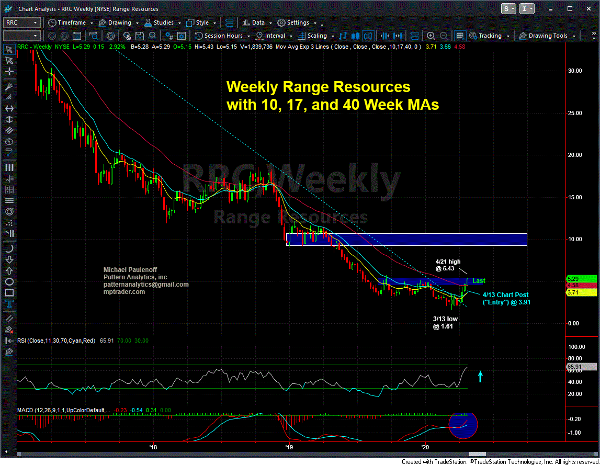Click the RSI study label text
This screenshot has height=465, width=600.
(56, 341)
